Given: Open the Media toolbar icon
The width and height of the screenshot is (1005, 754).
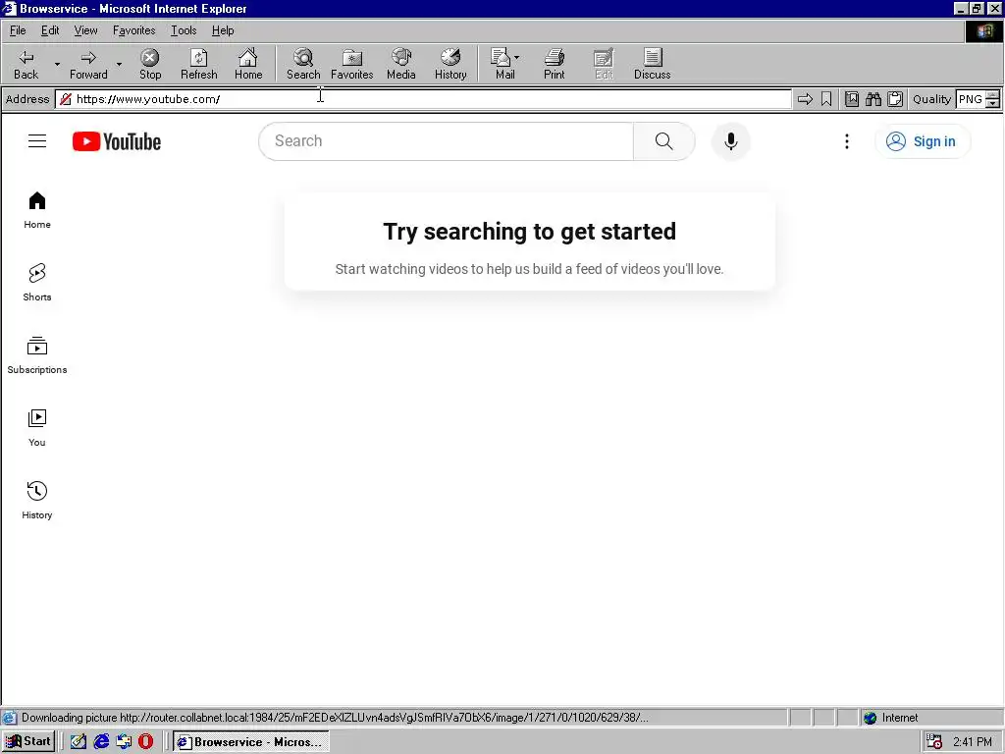Looking at the screenshot, I should click(401, 64).
